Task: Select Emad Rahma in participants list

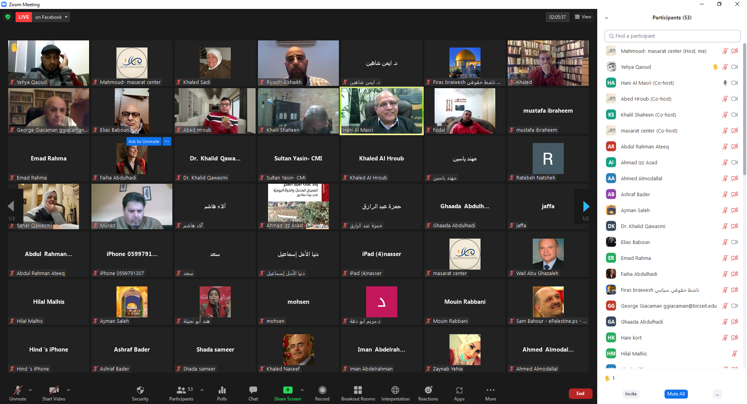Action: (x=672, y=258)
